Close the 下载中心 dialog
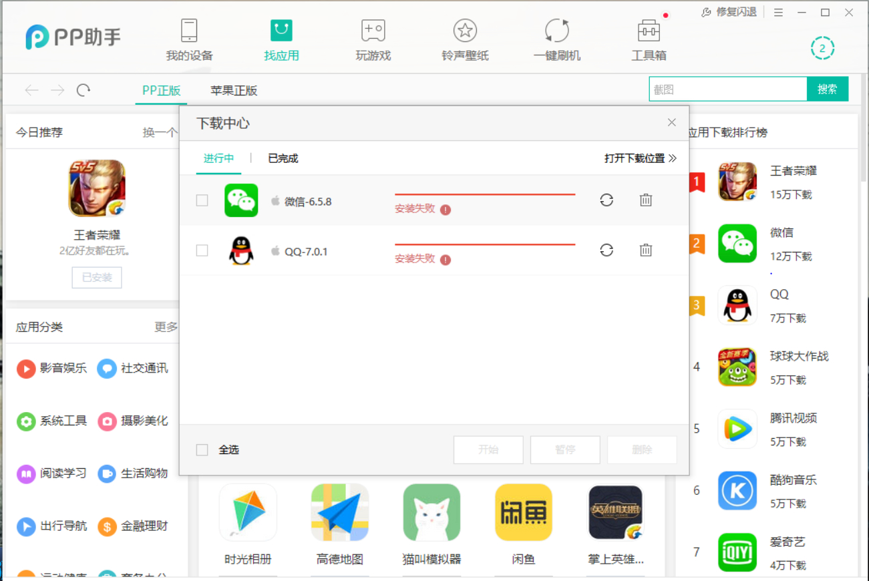The width and height of the screenshot is (869, 581). pos(672,122)
